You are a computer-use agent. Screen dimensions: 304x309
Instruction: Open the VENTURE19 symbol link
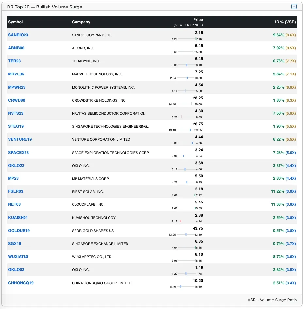20,139
